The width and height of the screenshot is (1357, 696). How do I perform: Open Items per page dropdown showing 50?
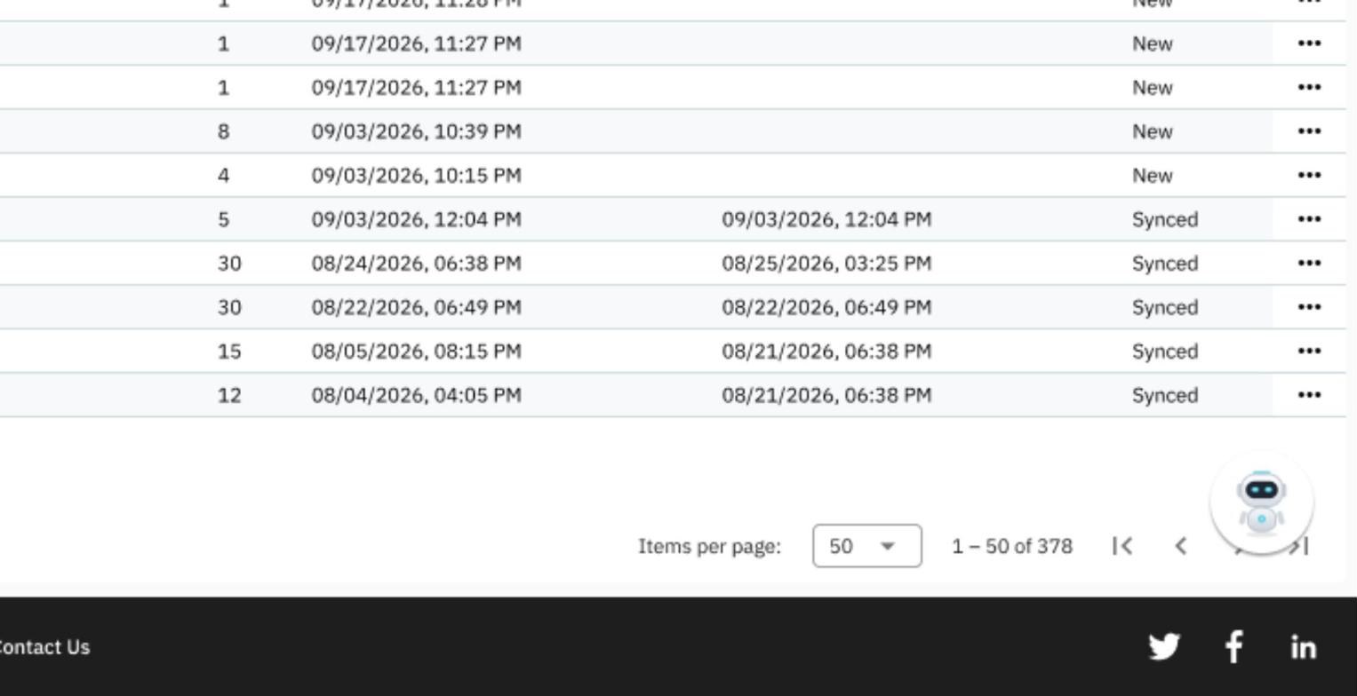[x=866, y=546]
